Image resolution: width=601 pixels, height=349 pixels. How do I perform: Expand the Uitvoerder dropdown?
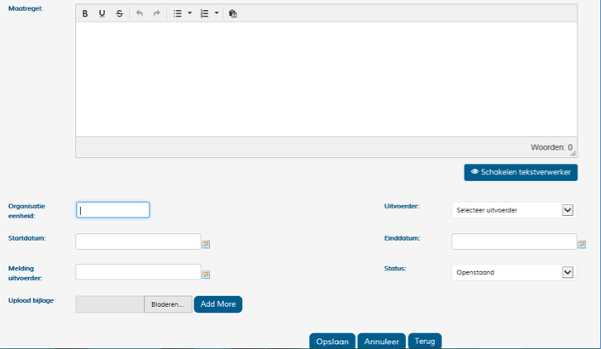tap(567, 210)
